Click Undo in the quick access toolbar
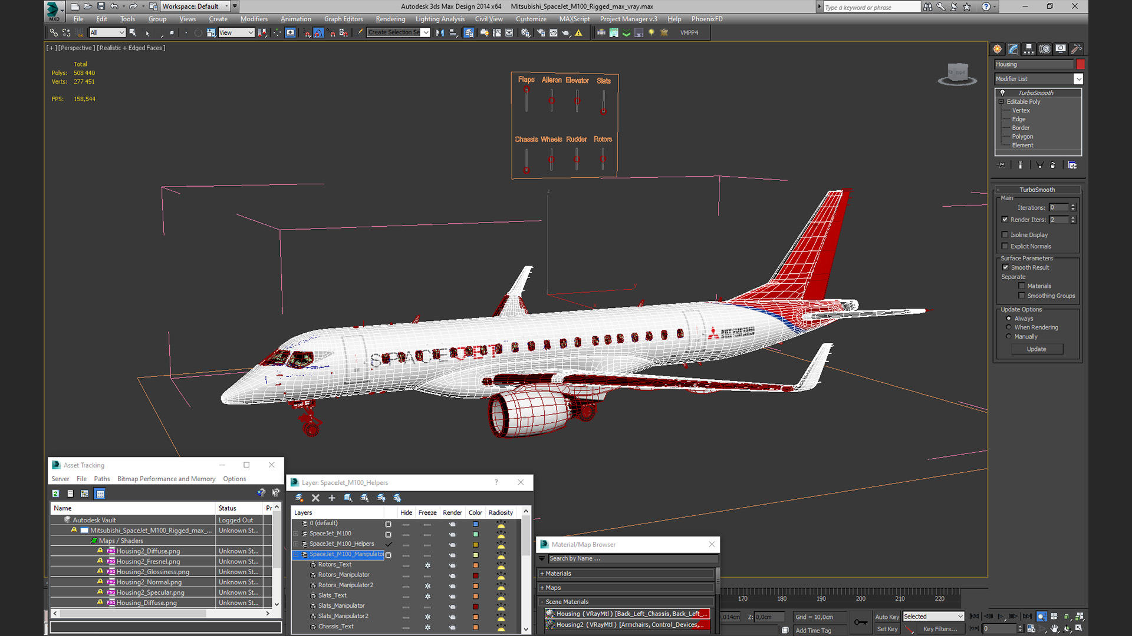1132x636 pixels. [114, 6]
